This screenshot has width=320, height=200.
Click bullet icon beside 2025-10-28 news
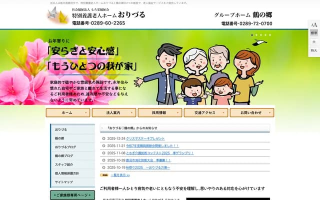point(103,160)
